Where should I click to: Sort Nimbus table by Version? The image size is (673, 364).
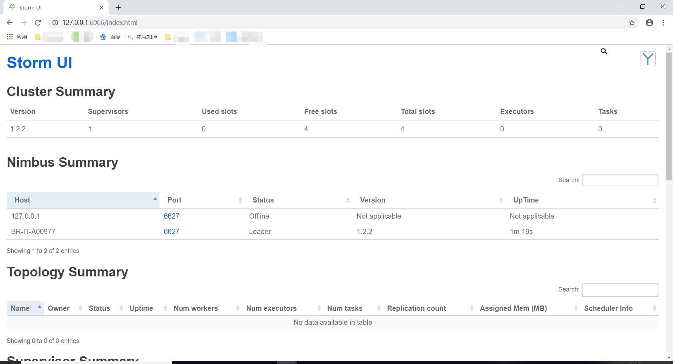coord(429,200)
